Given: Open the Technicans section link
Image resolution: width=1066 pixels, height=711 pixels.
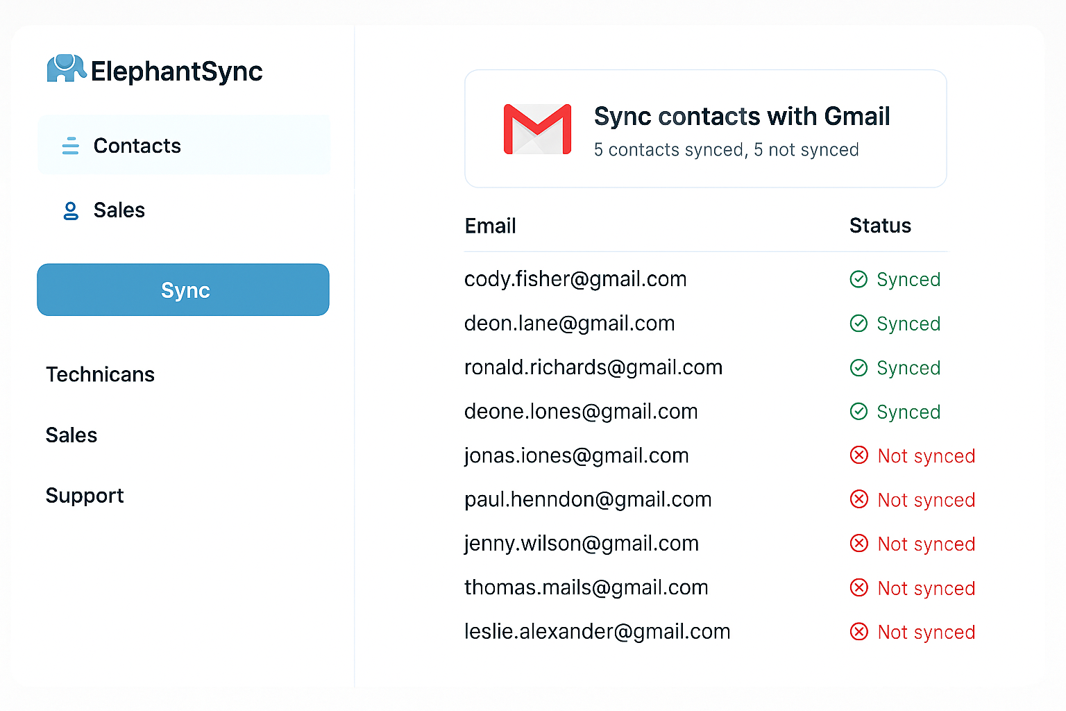Looking at the screenshot, I should coord(100,375).
